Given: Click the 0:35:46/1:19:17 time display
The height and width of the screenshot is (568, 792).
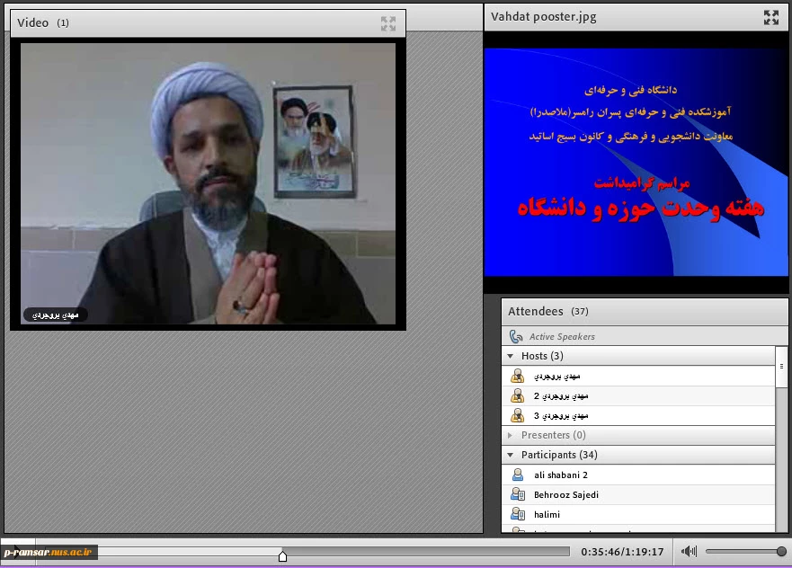Looking at the screenshot, I should point(622,552).
